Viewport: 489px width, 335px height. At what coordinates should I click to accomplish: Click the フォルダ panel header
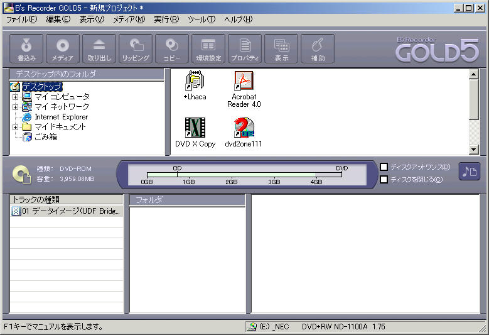tap(187, 200)
